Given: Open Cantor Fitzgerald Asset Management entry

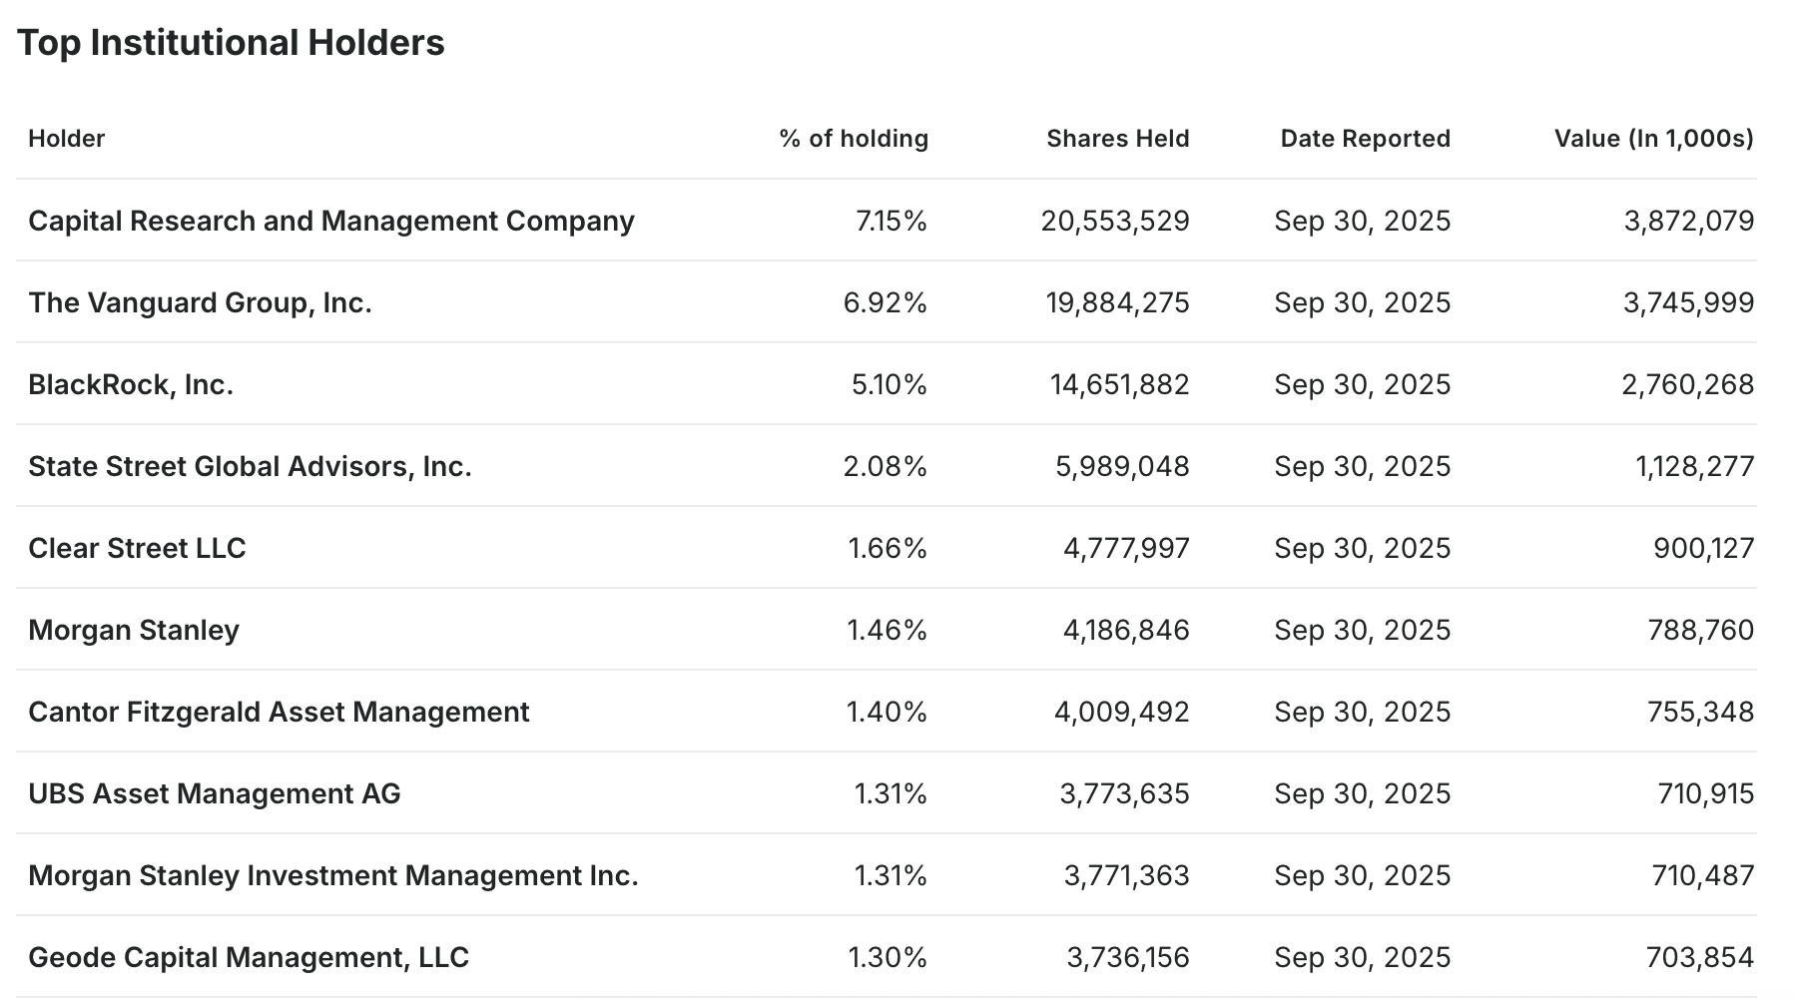Looking at the screenshot, I should pos(279,712).
